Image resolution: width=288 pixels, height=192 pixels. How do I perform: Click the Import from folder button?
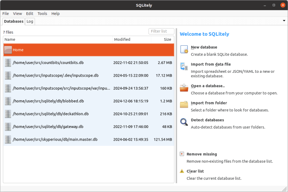[x=209, y=103]
